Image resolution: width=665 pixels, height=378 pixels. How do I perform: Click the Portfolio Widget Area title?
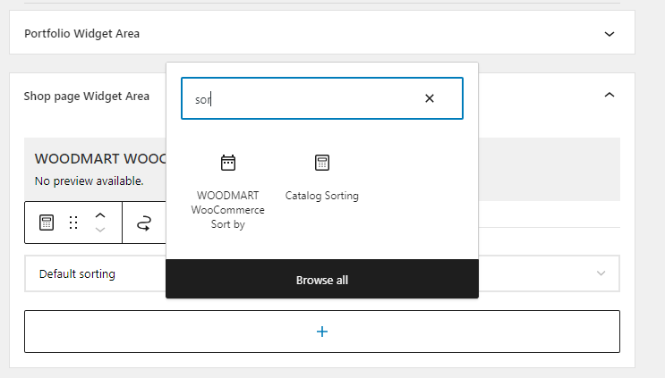81,33
